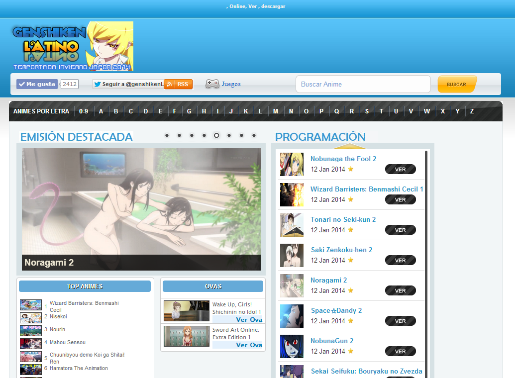Click VER for Space☆Dandy 2
The height and width of the screenshot is (378, 515).
[x=401, y=321]
